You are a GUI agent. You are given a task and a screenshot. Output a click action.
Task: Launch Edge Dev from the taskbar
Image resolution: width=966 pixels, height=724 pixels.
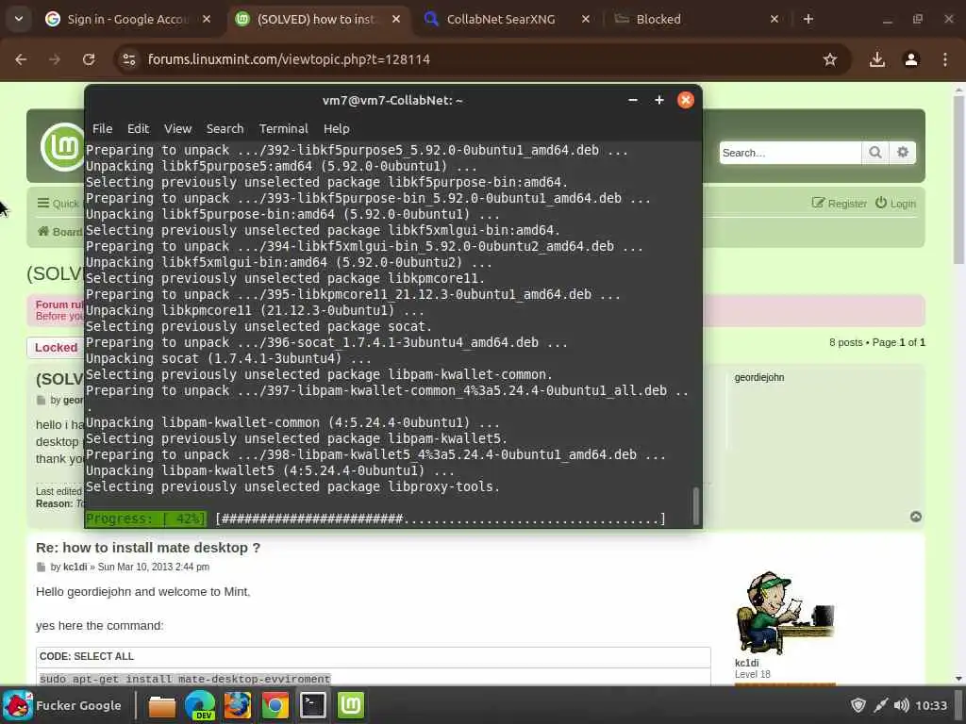point(200,705)
